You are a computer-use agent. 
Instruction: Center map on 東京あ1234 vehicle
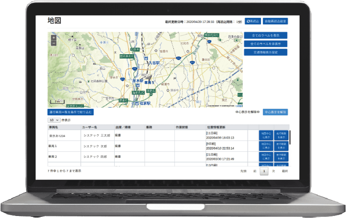266,135
